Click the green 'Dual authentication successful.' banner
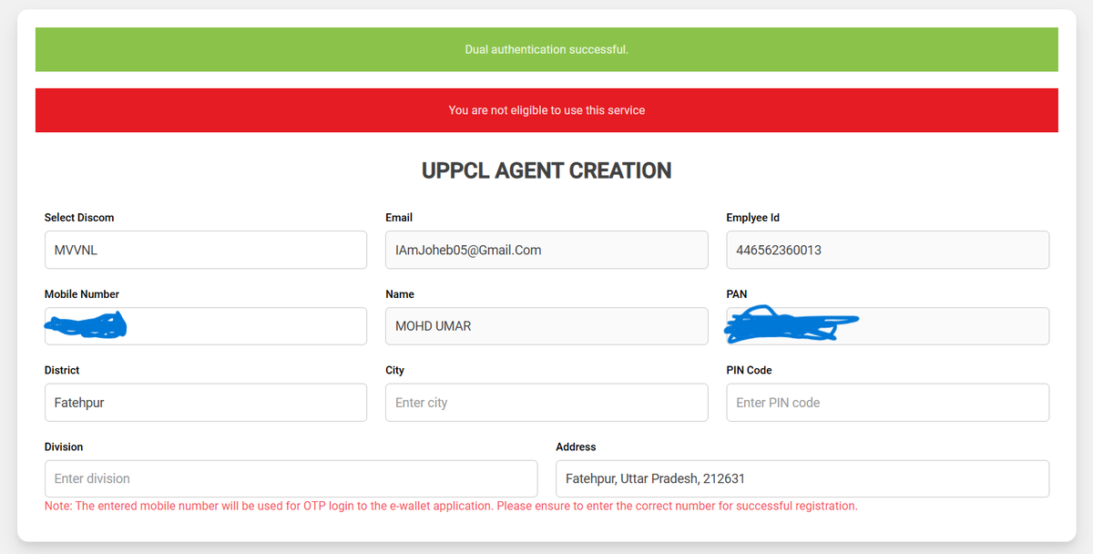The height and width of the screenshot is (554, 1093). coord(546,49)
